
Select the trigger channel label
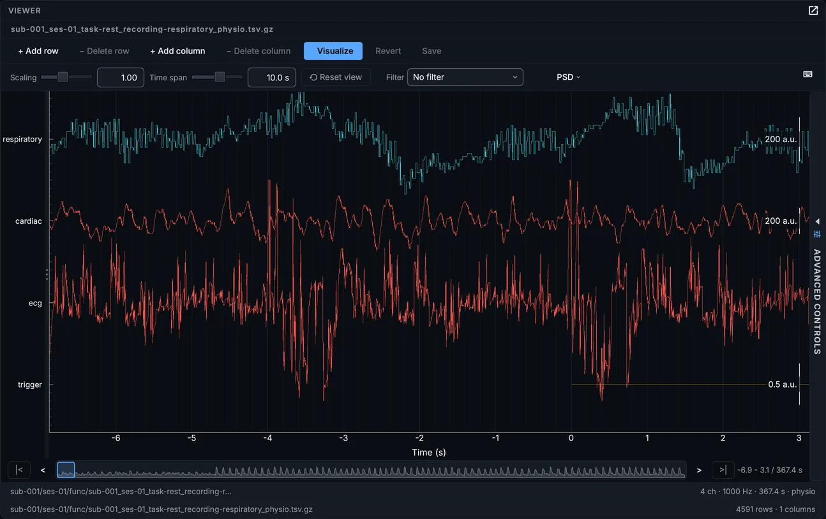coord(30,384)
